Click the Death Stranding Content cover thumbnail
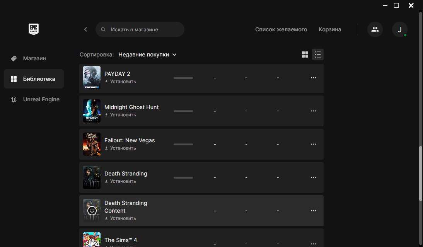This screenshot has height=247, width=423. pyautogui.click(x=92, y=211)
